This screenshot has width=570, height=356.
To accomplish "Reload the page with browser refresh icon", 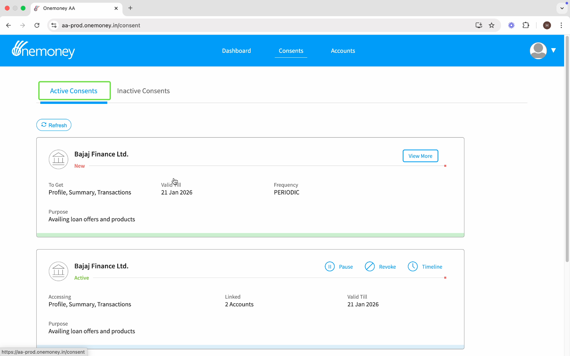I will click(37, 25).
